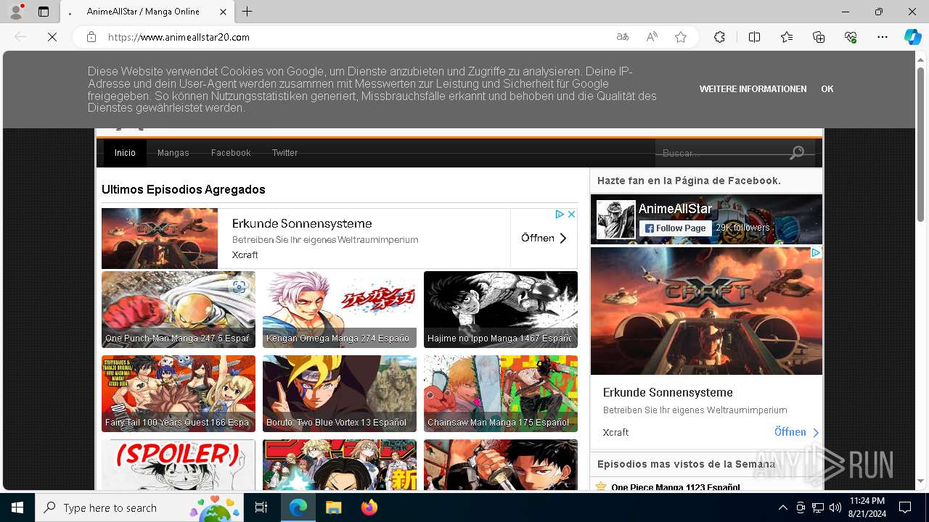929x522 pixels.
Task: View site information lock icon
Action: tap(91, 37)
